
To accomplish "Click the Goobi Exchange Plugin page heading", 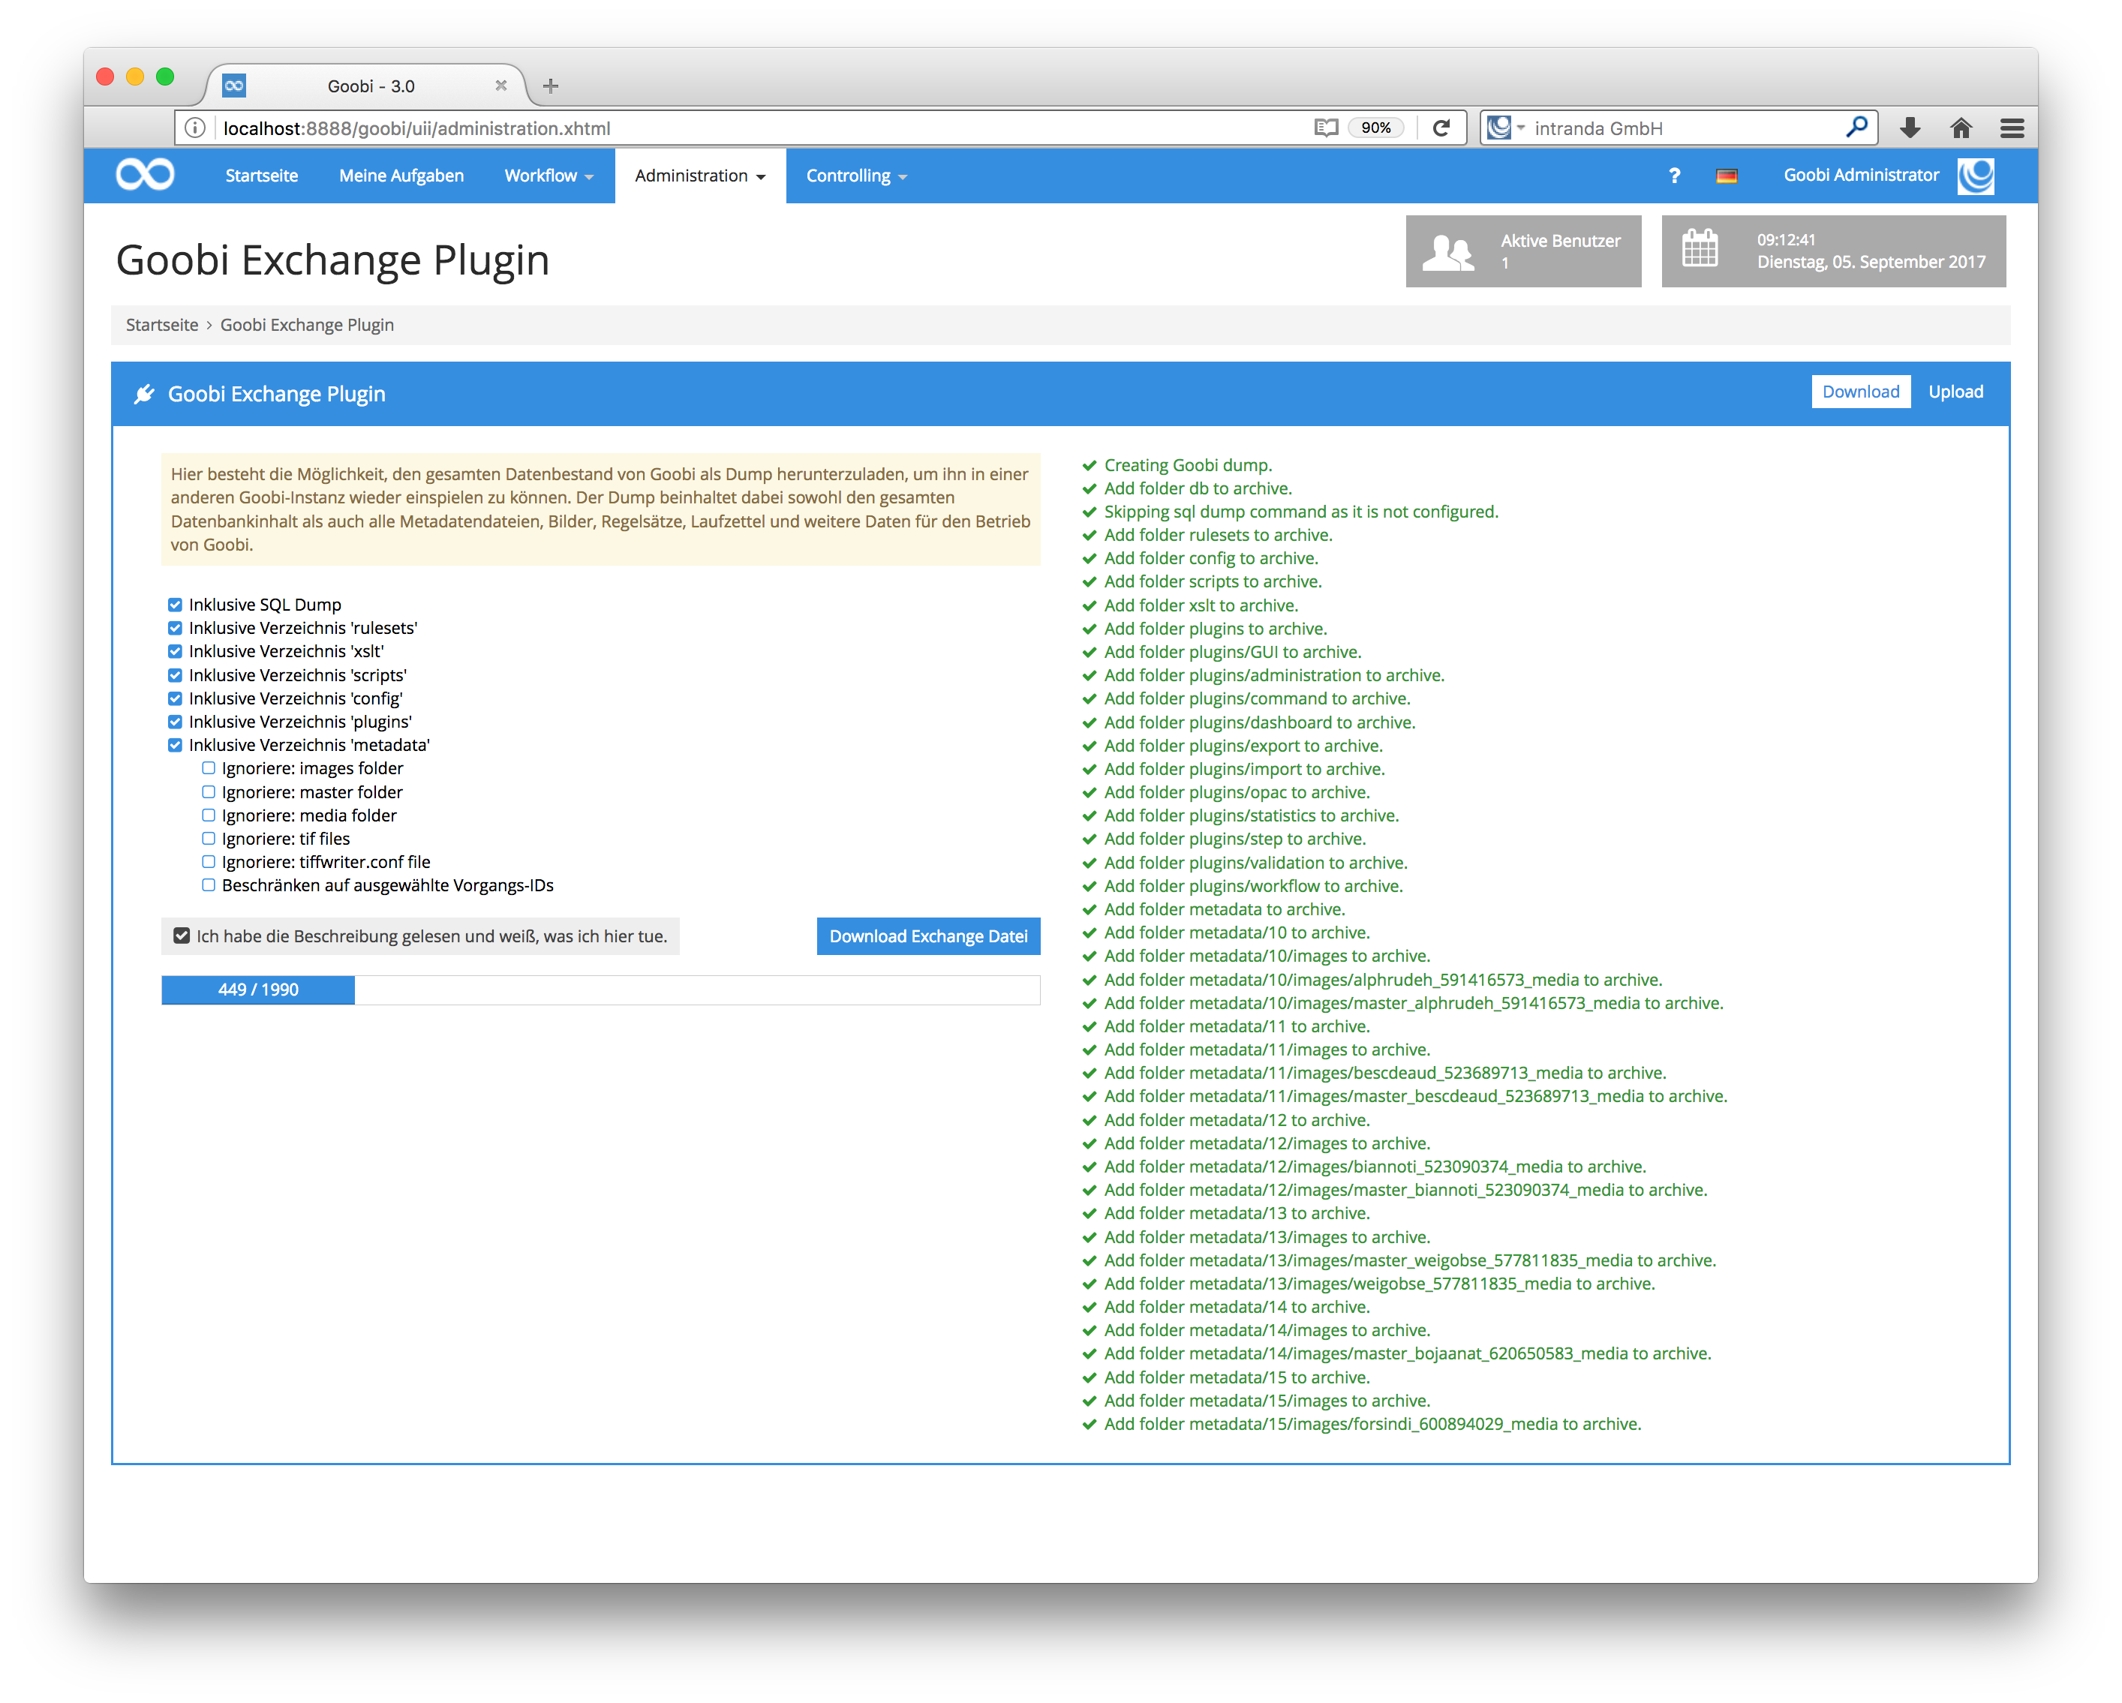I will tap(332, 260).
